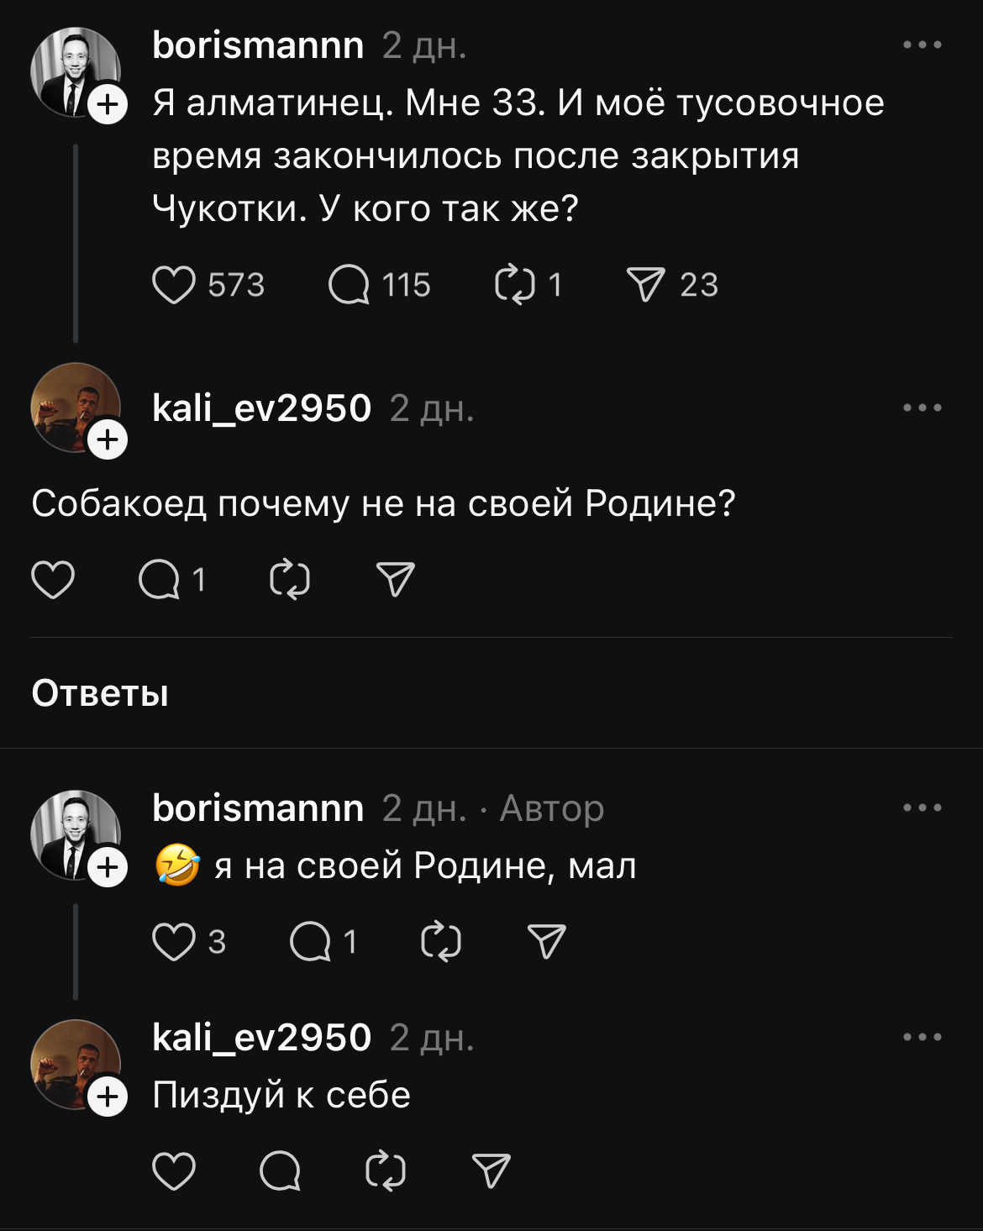Share the top borismannn post
This screenshot has height=1231, width=983.
(645, 285)
